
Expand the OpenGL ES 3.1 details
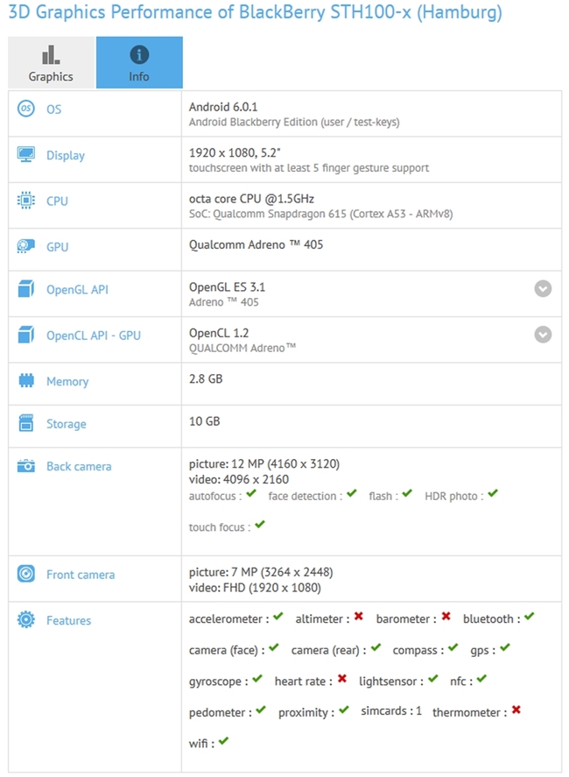[543, 288]
